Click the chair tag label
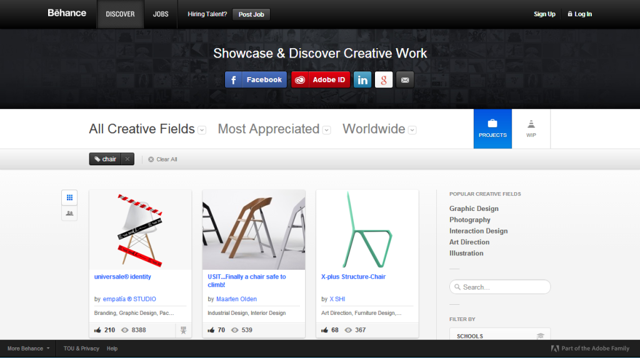Screen dimensions: 640x358 (x=105, y=159)
